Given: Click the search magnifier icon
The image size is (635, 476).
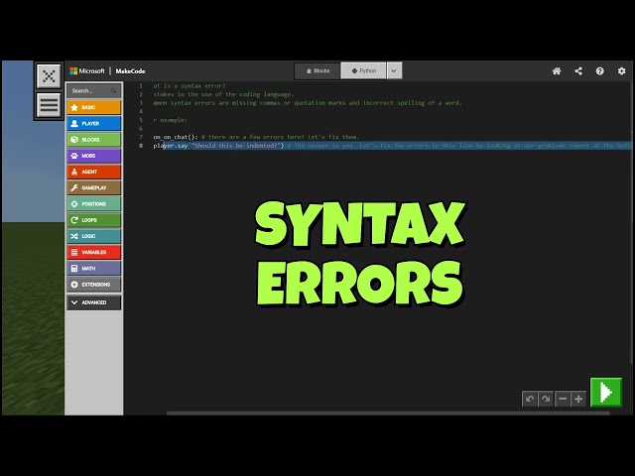Looking at the screenshot, I should coord(114,91).
